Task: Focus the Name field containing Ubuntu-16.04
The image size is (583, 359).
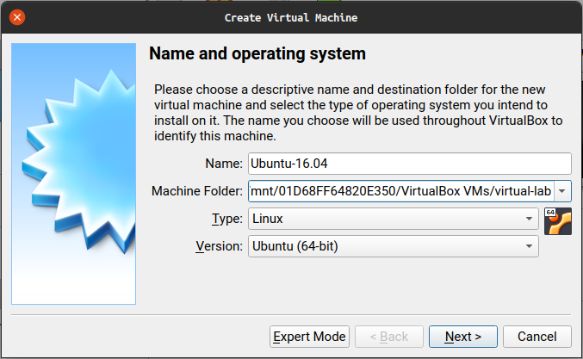Action: [x=410, y=164]
